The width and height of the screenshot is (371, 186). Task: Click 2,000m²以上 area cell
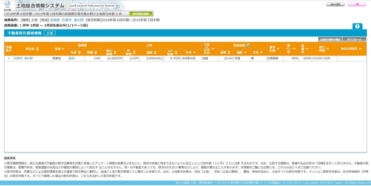[x=151, y=58]
